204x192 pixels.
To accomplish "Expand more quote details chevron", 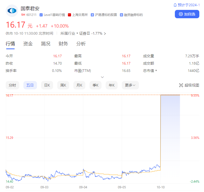I will pos(102,77).
